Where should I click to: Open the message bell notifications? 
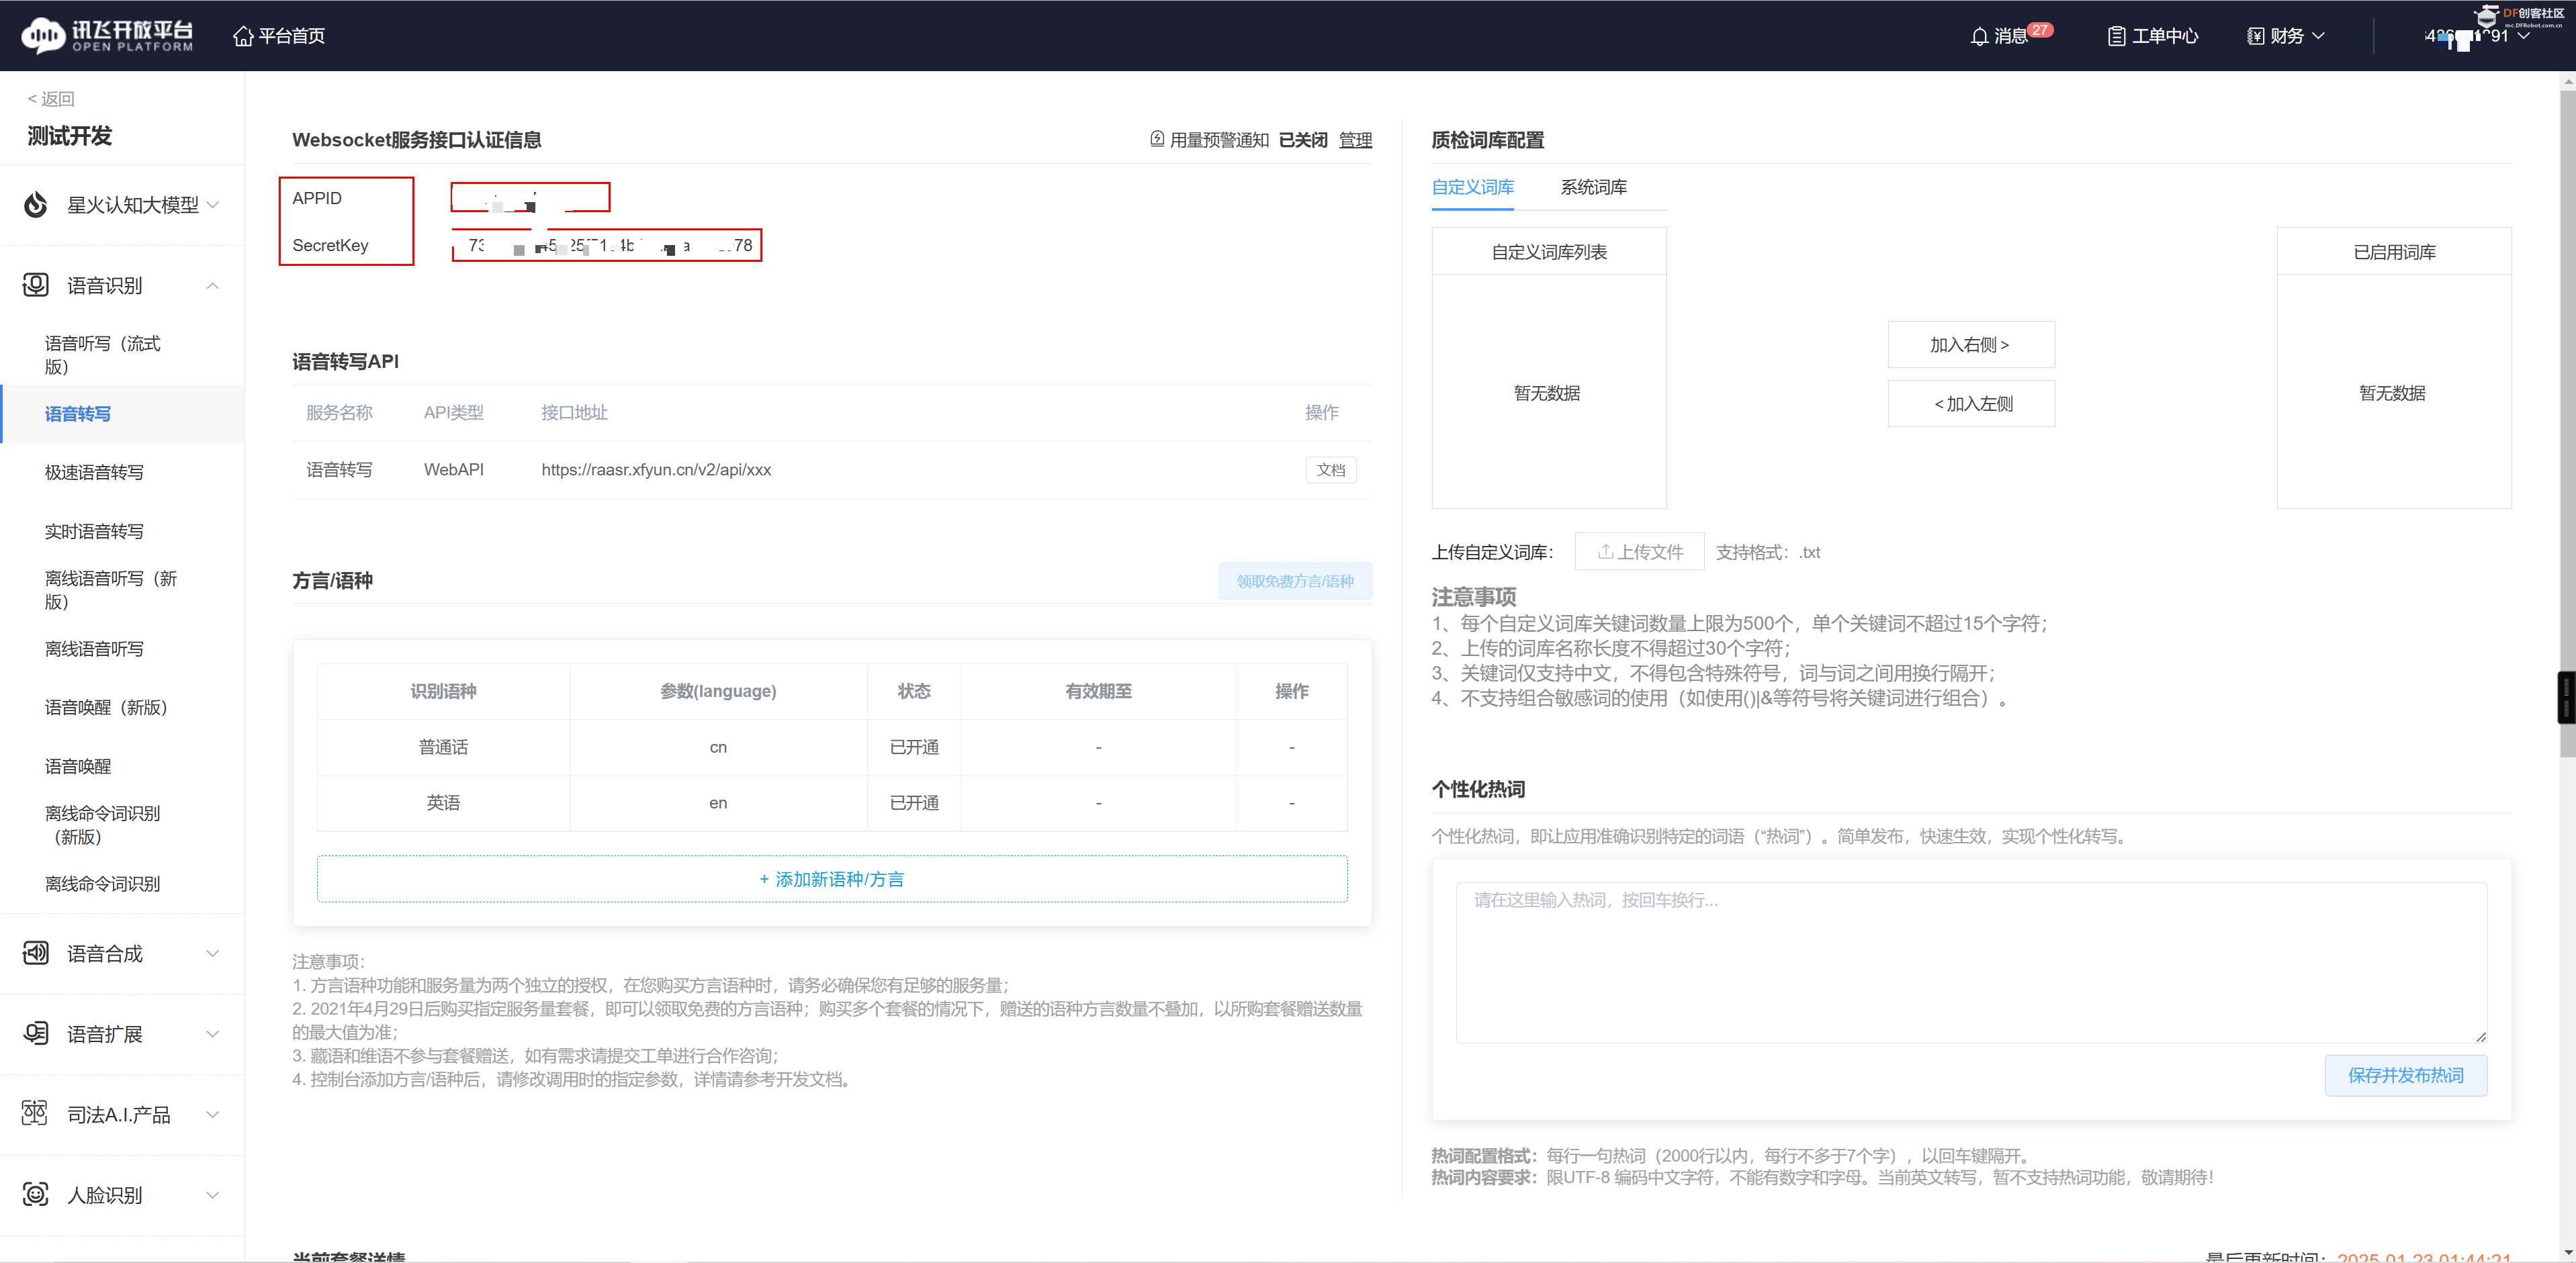(1979, 36)
